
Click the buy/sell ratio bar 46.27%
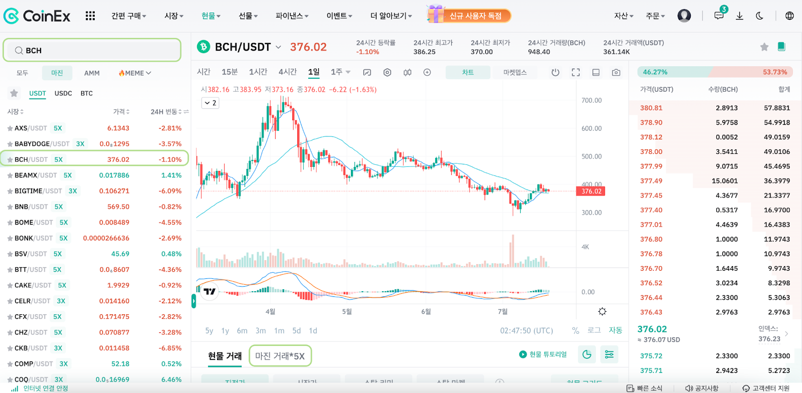tap(715, 72)
